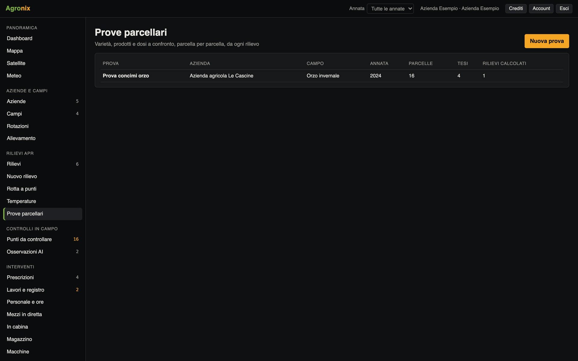The height and width of the screenshot is (361, 578).
Task: Open the Mappa section
Action: (x=43, y=51)
